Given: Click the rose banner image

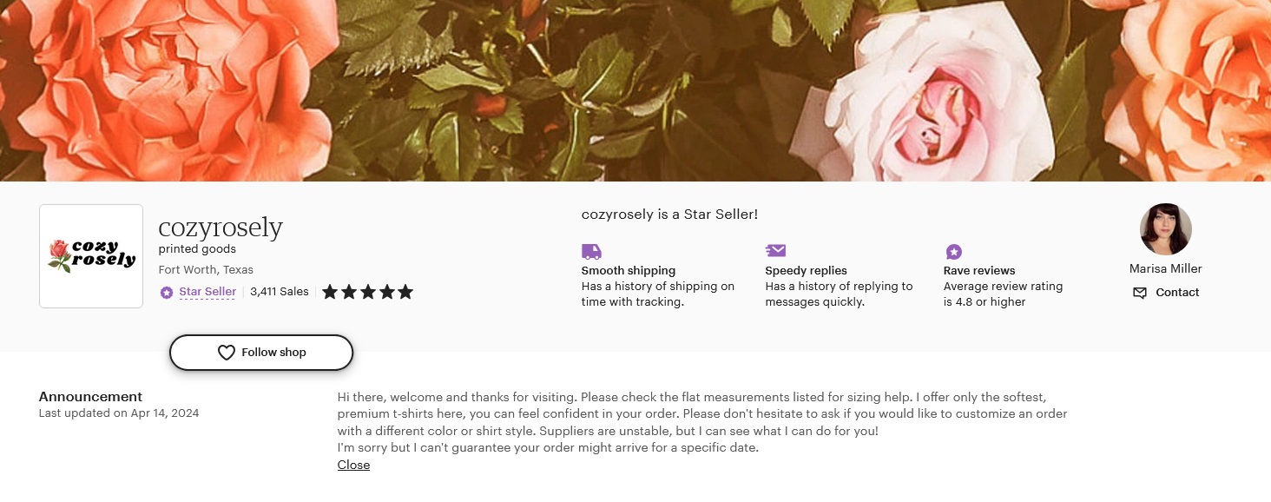Looking at the screenshot, I should (635, 90).
